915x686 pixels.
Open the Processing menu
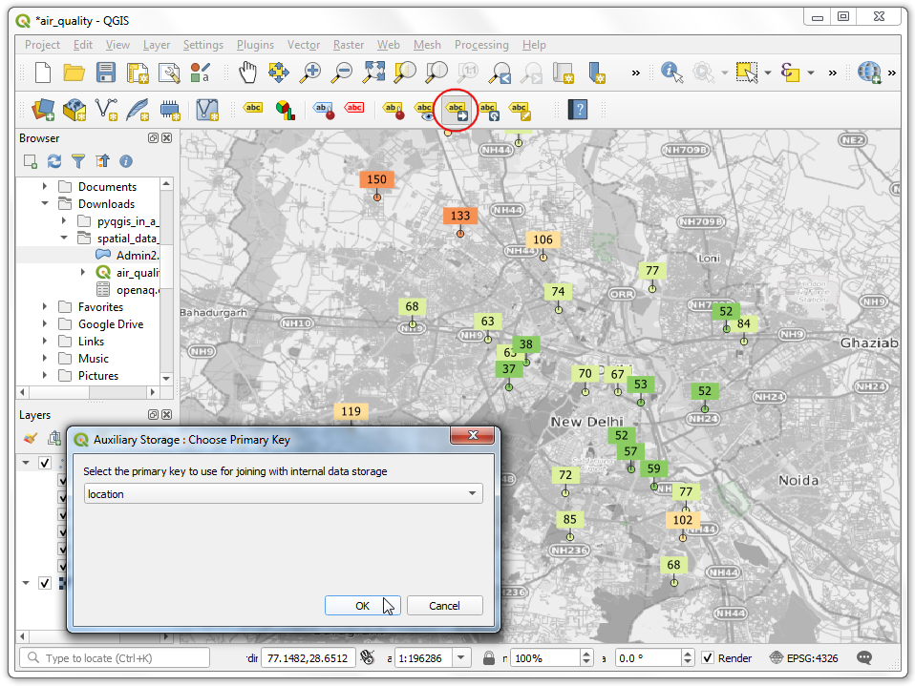[481, 45]
